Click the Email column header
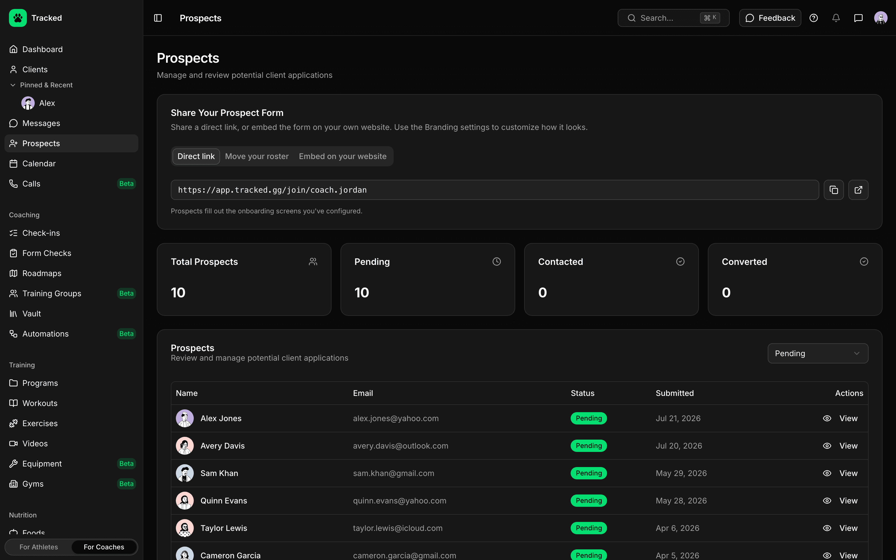Viewport: 896px width, 560px height. pos(363,393)
